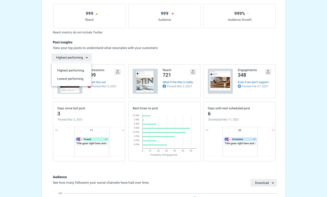Select Lowest performing menu option

pos(70,79)
